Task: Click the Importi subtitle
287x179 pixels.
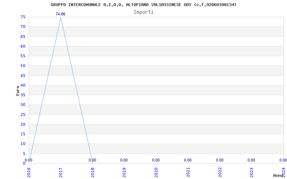Action: point(143,12)
